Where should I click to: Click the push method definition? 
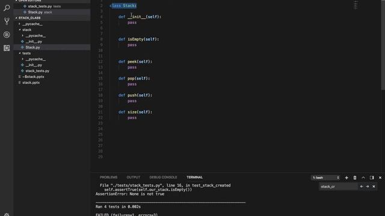coord(135,95)
